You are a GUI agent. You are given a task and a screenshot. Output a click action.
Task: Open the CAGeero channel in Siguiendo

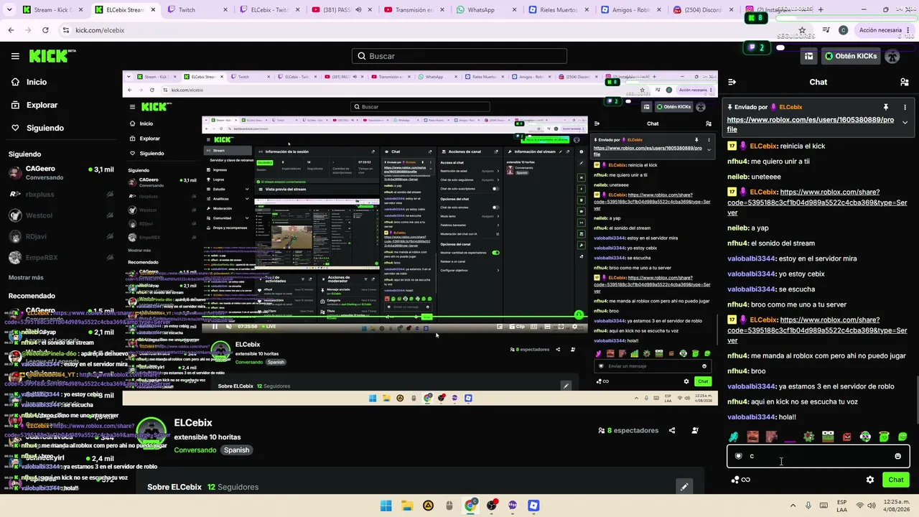(61, 173)
